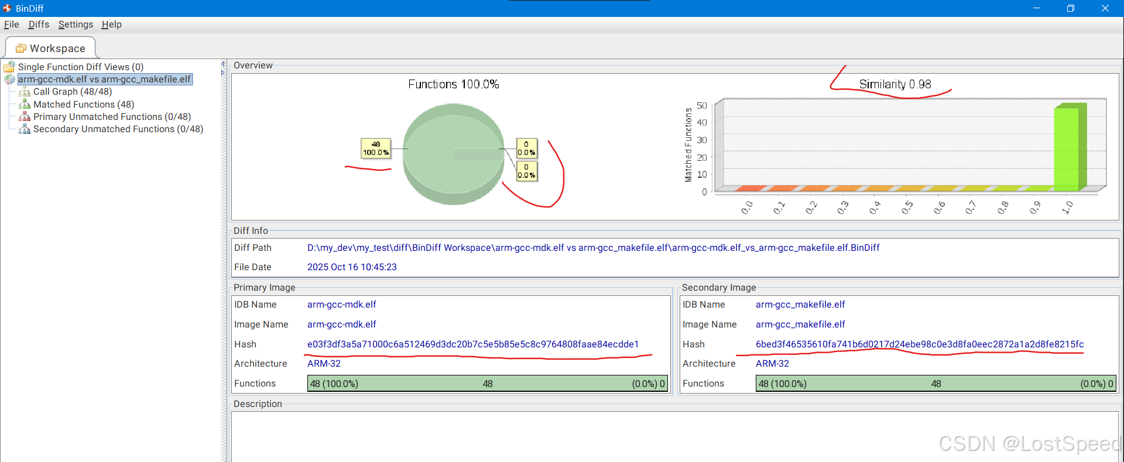Close the BinDiff window
1124x462 pixels.
[1105, 8]
